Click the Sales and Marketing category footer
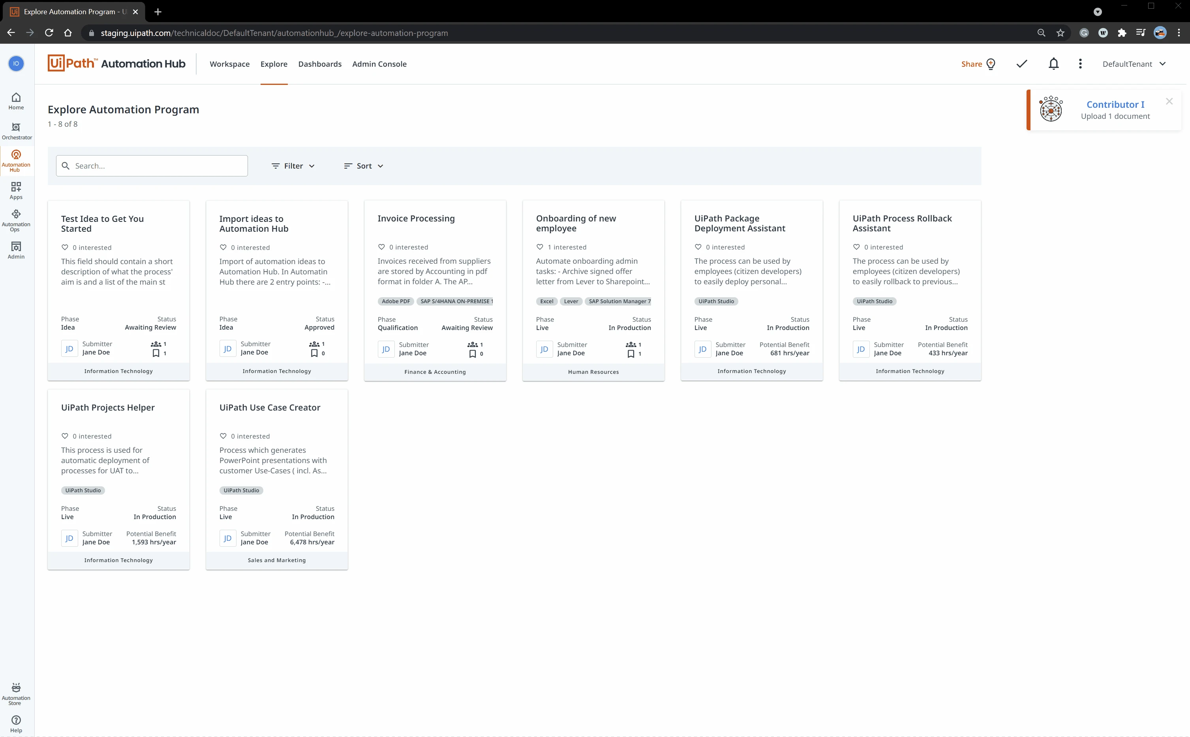 (x=277, y=560)
